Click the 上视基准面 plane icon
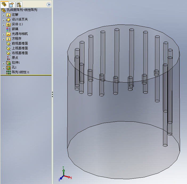 click(8, 48)
